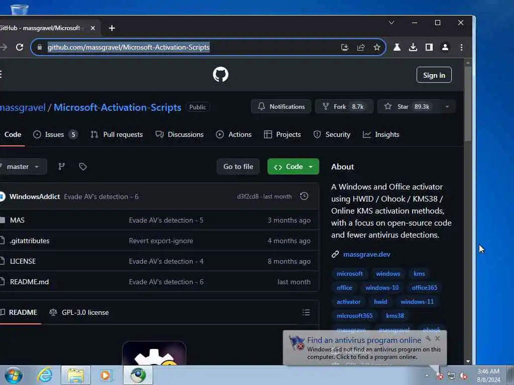This screenshot has height=385, width=514.
Task: Open the Discussions tab
Action: point(179,134)
